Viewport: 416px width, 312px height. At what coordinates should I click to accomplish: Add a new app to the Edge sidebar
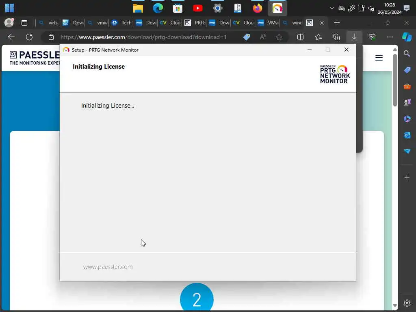(407, 177)
